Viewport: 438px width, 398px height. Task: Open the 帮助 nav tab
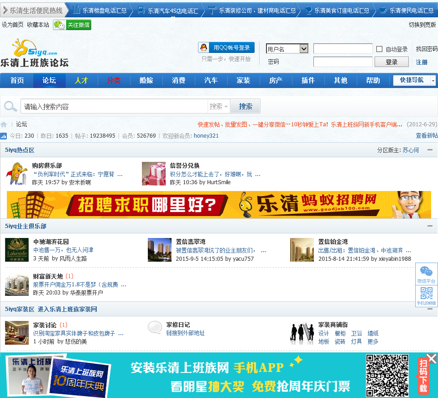pos(373,80)
